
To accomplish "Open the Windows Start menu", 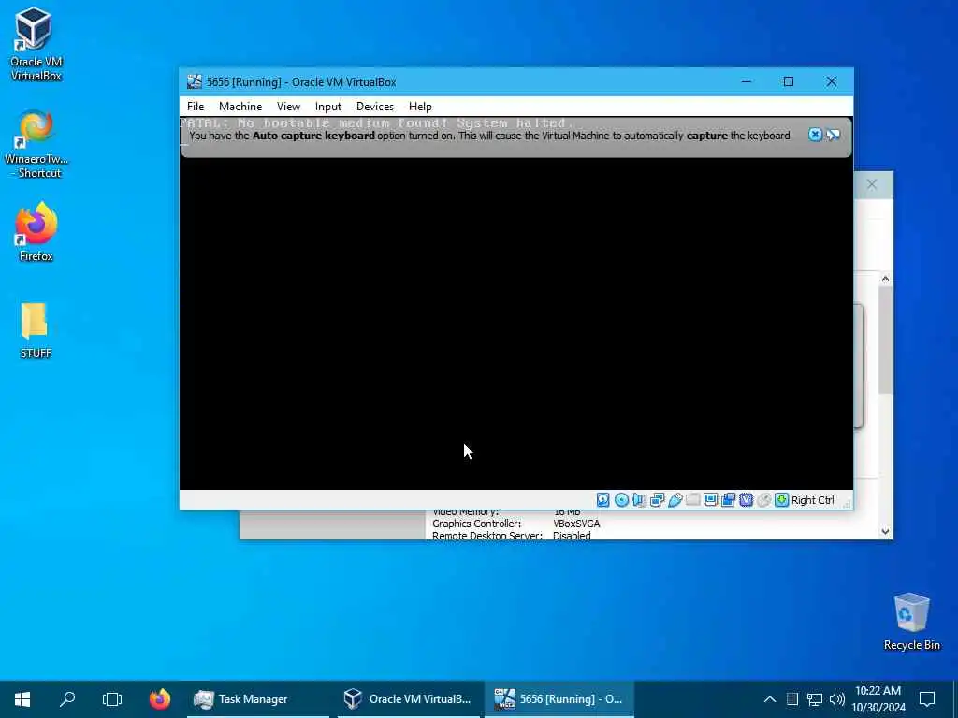I will click(22, 698).
